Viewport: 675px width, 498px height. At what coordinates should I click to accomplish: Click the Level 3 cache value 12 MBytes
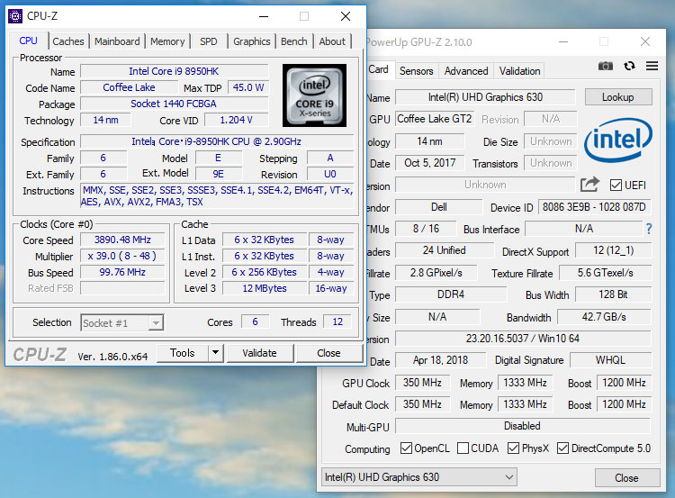click(x=265, y=288)
